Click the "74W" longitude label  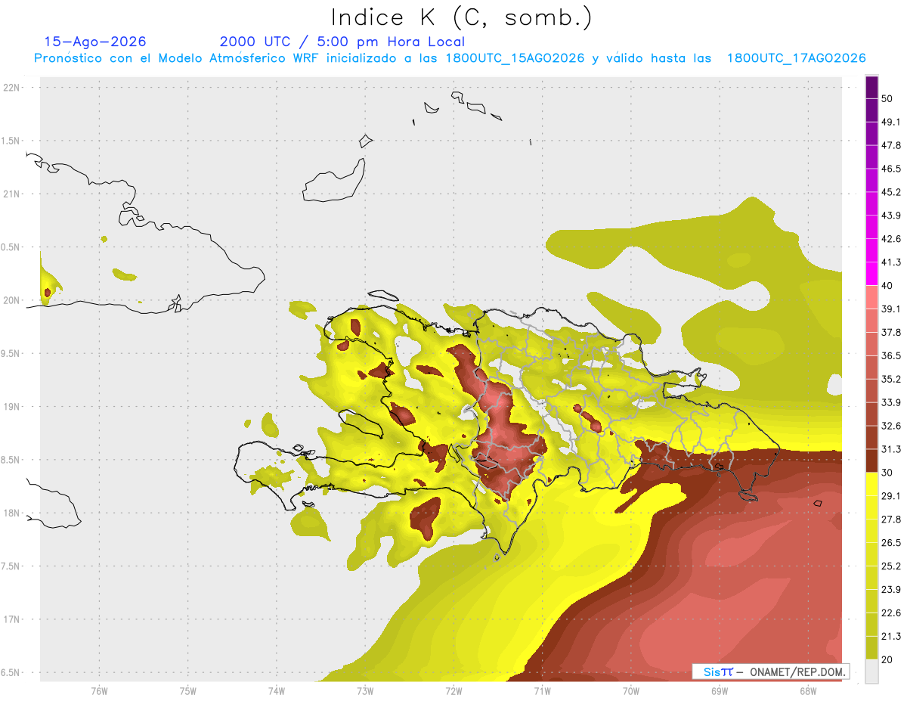tap(277, 690)
